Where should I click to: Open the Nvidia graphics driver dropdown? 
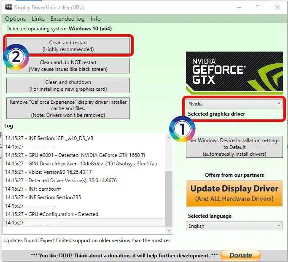234,104
